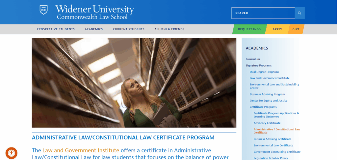Open the accessibility widget icon
Screen dimensions: 337x160
click(12, 153)
